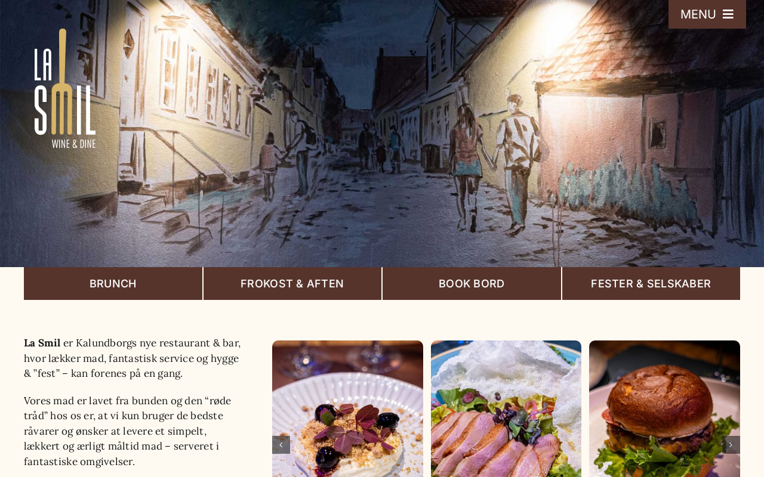Open the MENU hamburger icon
This screenshot has width=764, height=477.
point(728,14)
